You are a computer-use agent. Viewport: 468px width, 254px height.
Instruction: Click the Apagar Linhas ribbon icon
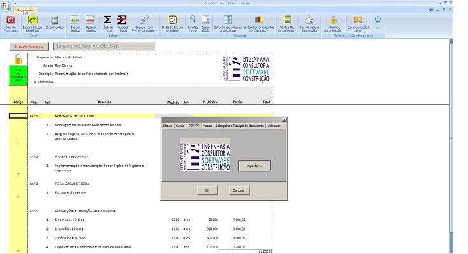[91, 20]
